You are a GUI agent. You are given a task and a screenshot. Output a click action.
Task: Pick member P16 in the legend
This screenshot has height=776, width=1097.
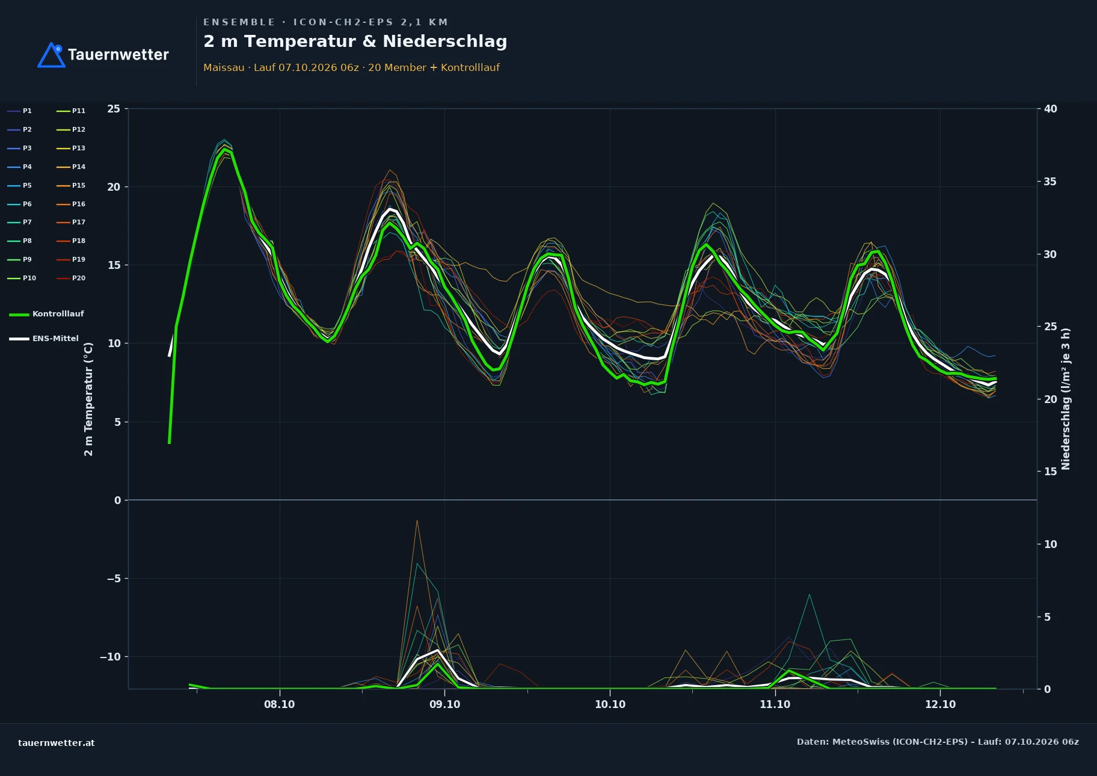[x=71, y=204]
